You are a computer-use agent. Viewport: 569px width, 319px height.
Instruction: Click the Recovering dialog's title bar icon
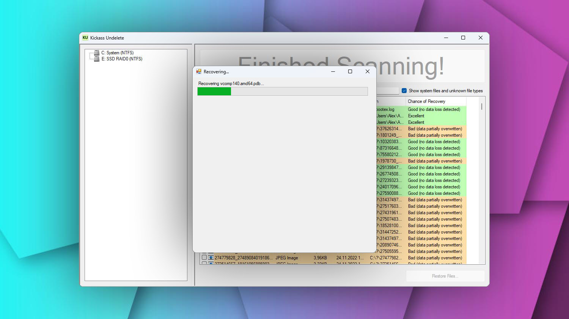click(199, 71)
